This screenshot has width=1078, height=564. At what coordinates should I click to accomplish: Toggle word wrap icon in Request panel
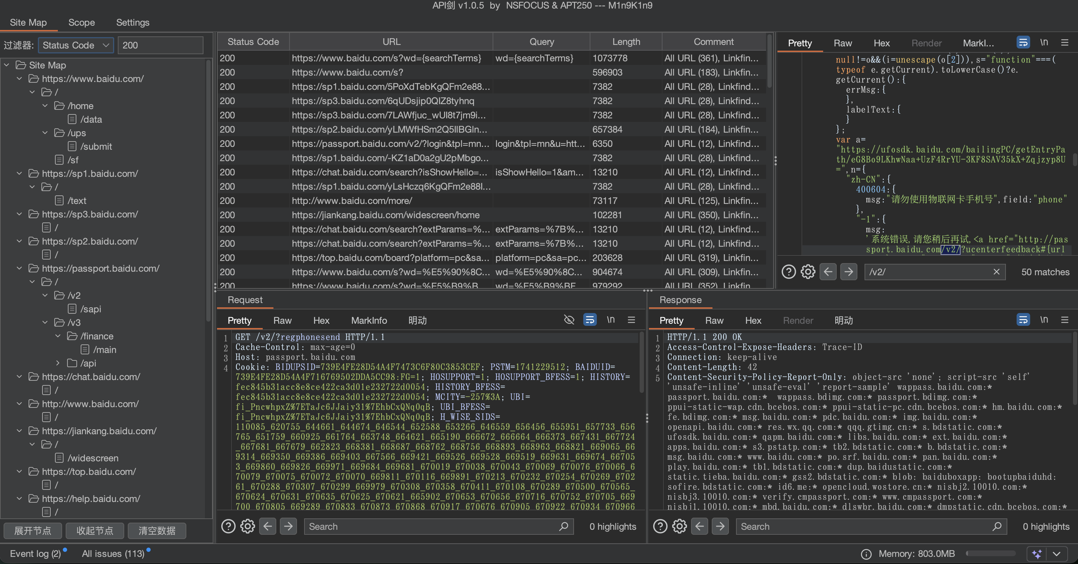[590, 320]
